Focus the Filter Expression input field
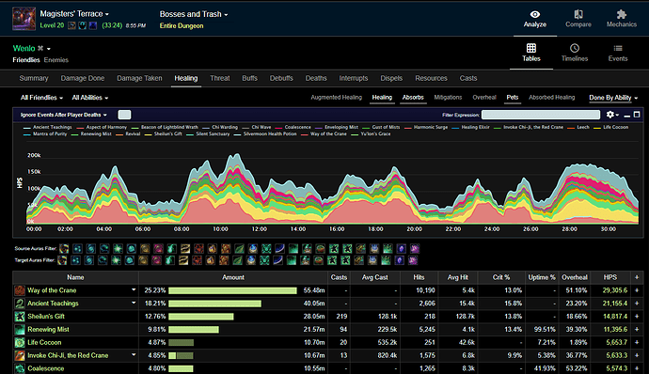The height and width of the screenshot is (374, 649). point(541,115)
